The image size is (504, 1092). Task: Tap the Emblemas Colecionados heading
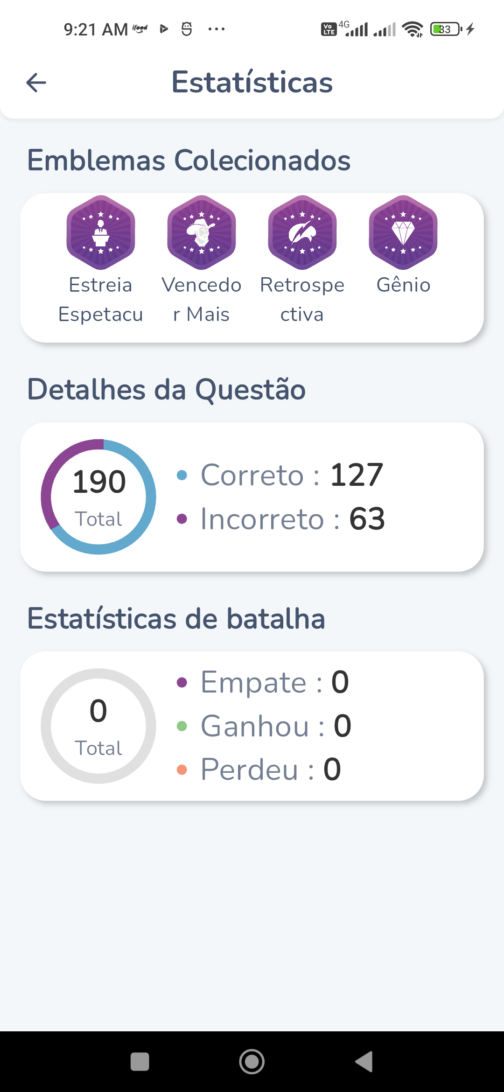[x=189, y=160]
